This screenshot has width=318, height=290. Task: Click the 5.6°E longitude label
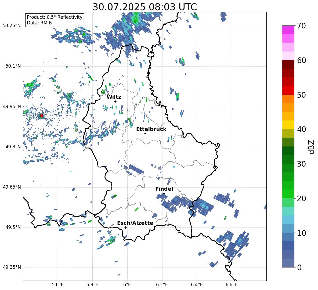58,285
